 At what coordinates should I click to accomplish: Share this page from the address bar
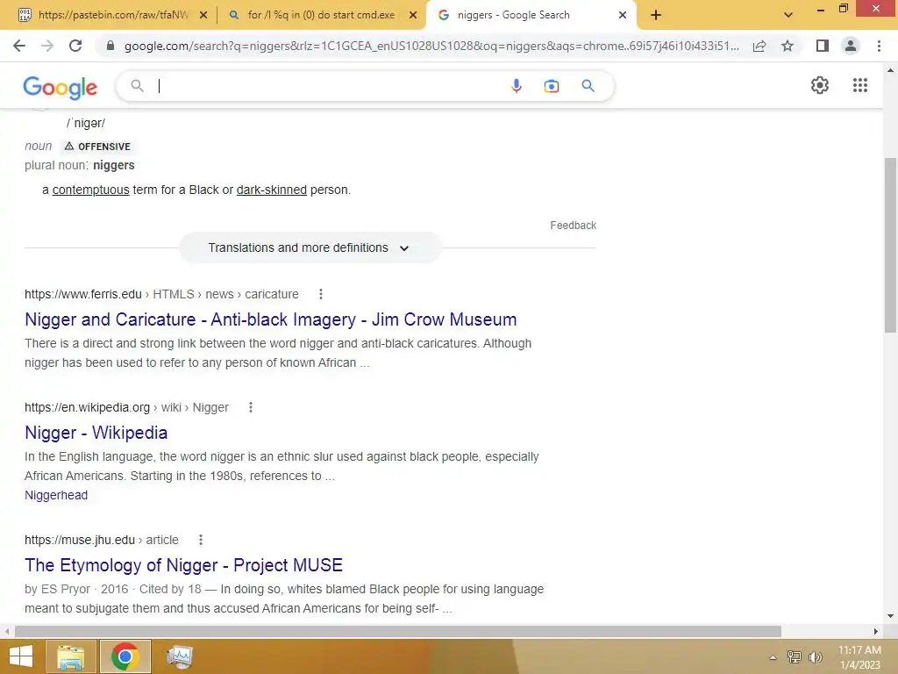pos(759,46)
